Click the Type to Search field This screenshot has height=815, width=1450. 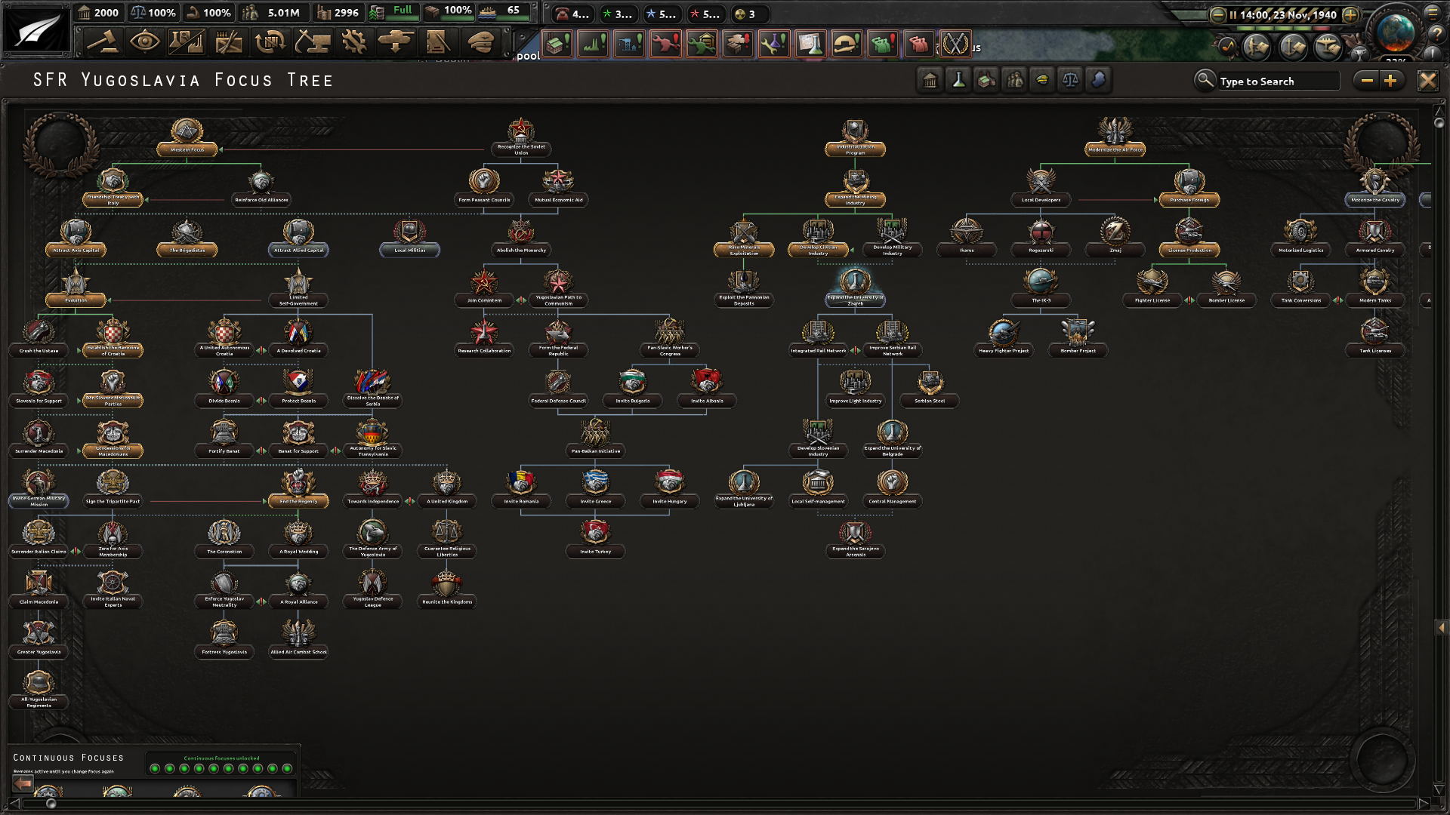click(x=1278, y=81)
